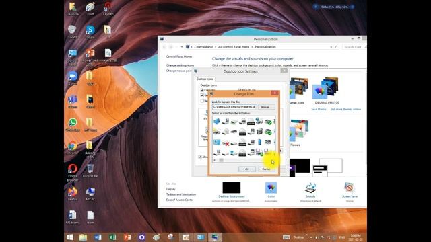Open Ease of Access Center link
431x242 pixels.
click(180, 200)
